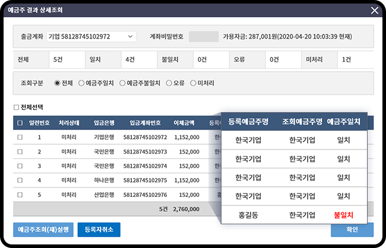This screenshot has height=248, width=386.
Task: Click account number 58128745102975 in row 4
Action: pyautogui.click(x=145, y=180)
